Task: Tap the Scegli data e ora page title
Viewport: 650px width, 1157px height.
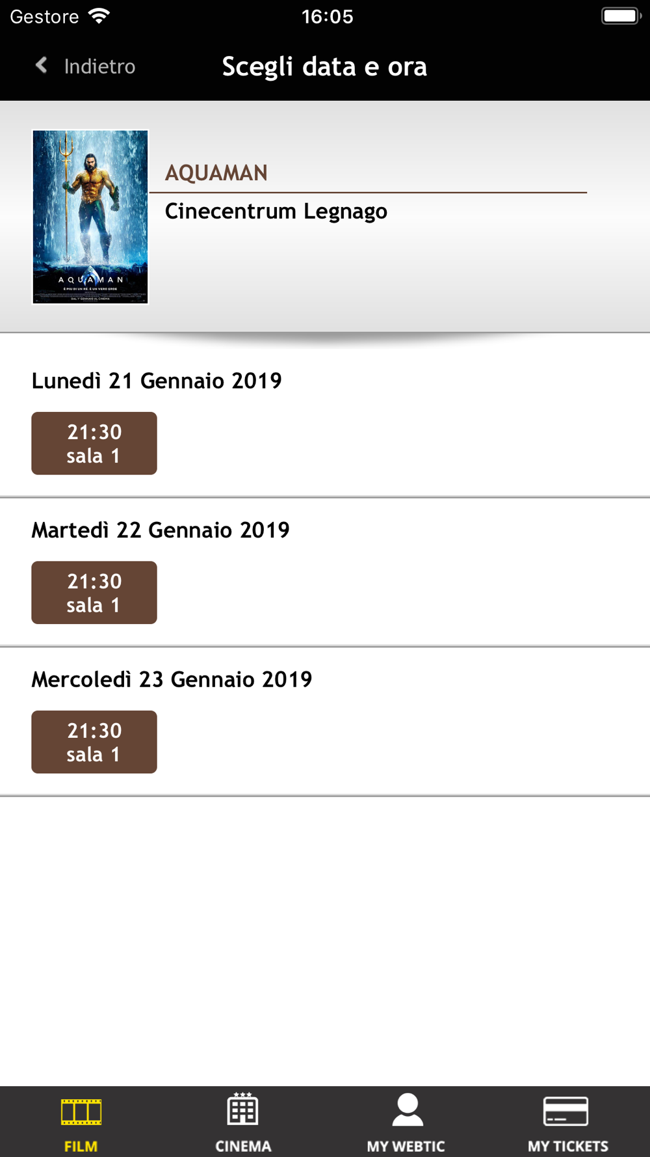Action: [x=324, y=66]
